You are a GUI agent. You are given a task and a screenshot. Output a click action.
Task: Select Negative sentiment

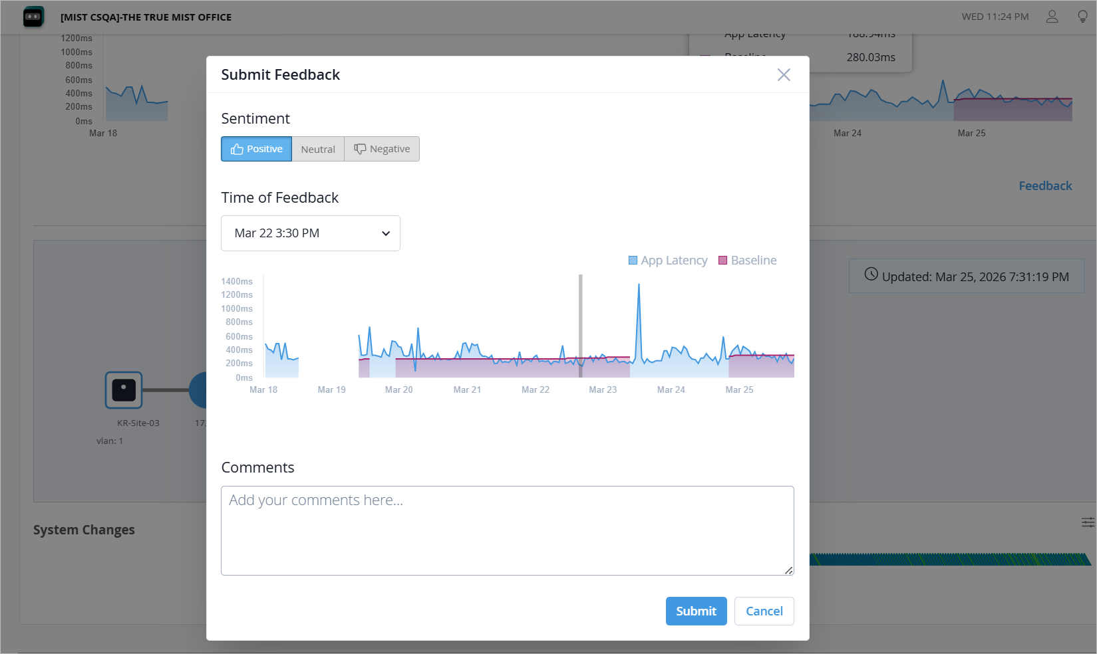(x=382, y=149)
